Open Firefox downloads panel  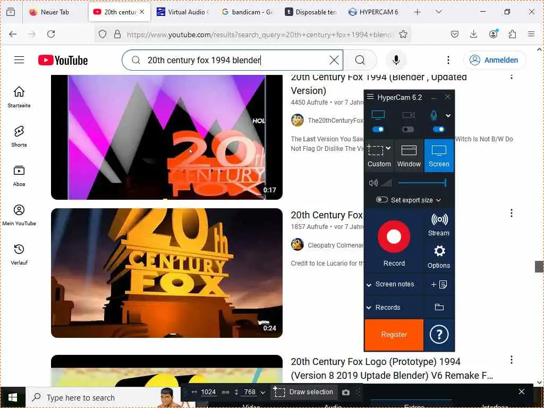tap(473, 34)
